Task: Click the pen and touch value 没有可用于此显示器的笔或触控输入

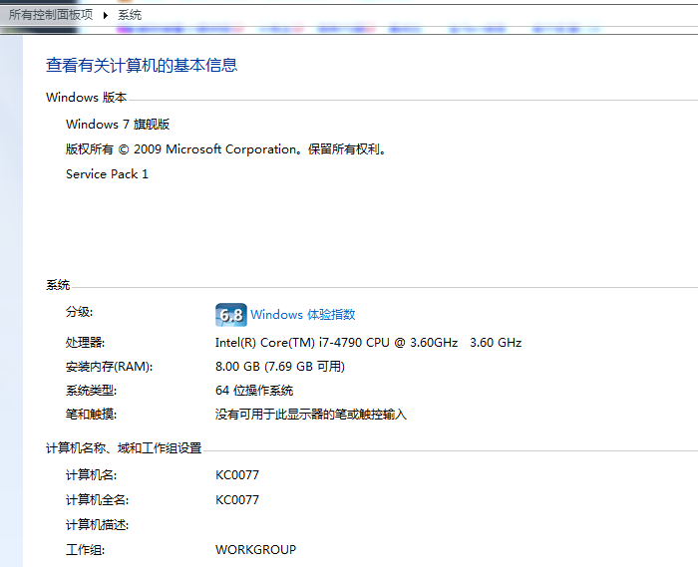Action: (311, 415)
